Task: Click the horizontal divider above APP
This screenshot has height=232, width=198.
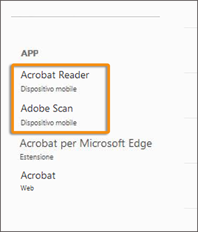Action: pos(85,17)
